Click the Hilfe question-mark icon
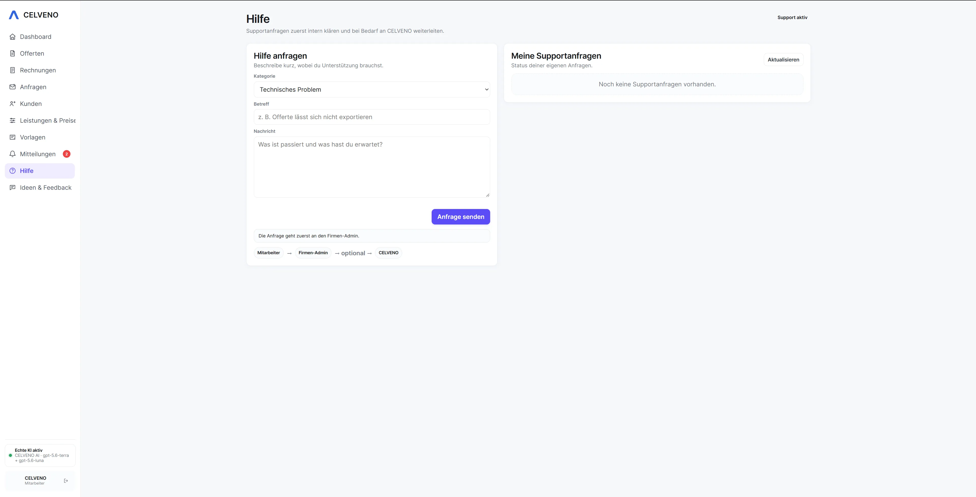Viewport: 976px width, 497px height. click(12, 171)
